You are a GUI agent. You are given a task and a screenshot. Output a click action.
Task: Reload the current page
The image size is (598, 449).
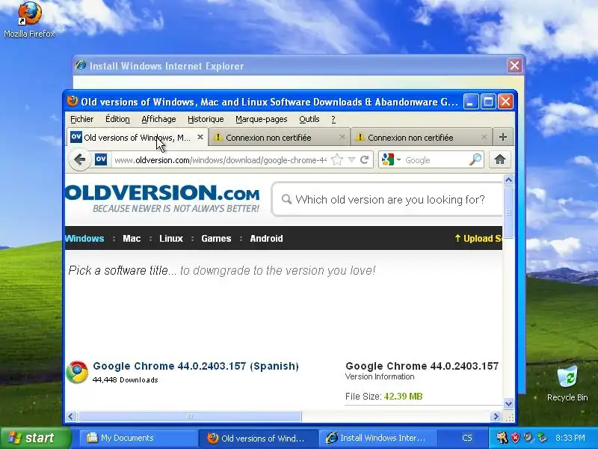364,159
